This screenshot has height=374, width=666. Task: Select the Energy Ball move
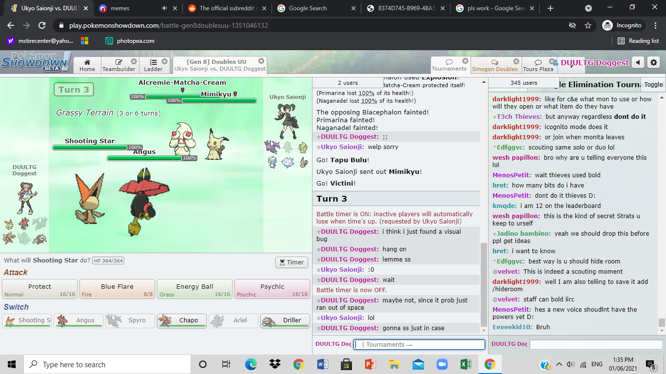[x=195, y=289]
